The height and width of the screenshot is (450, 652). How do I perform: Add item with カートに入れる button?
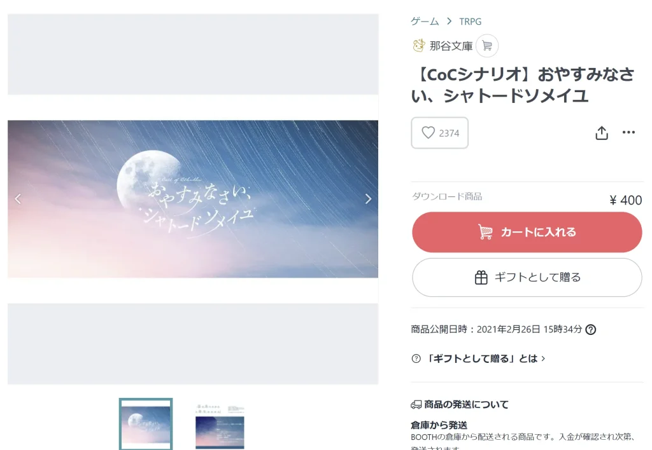point(527,232)
